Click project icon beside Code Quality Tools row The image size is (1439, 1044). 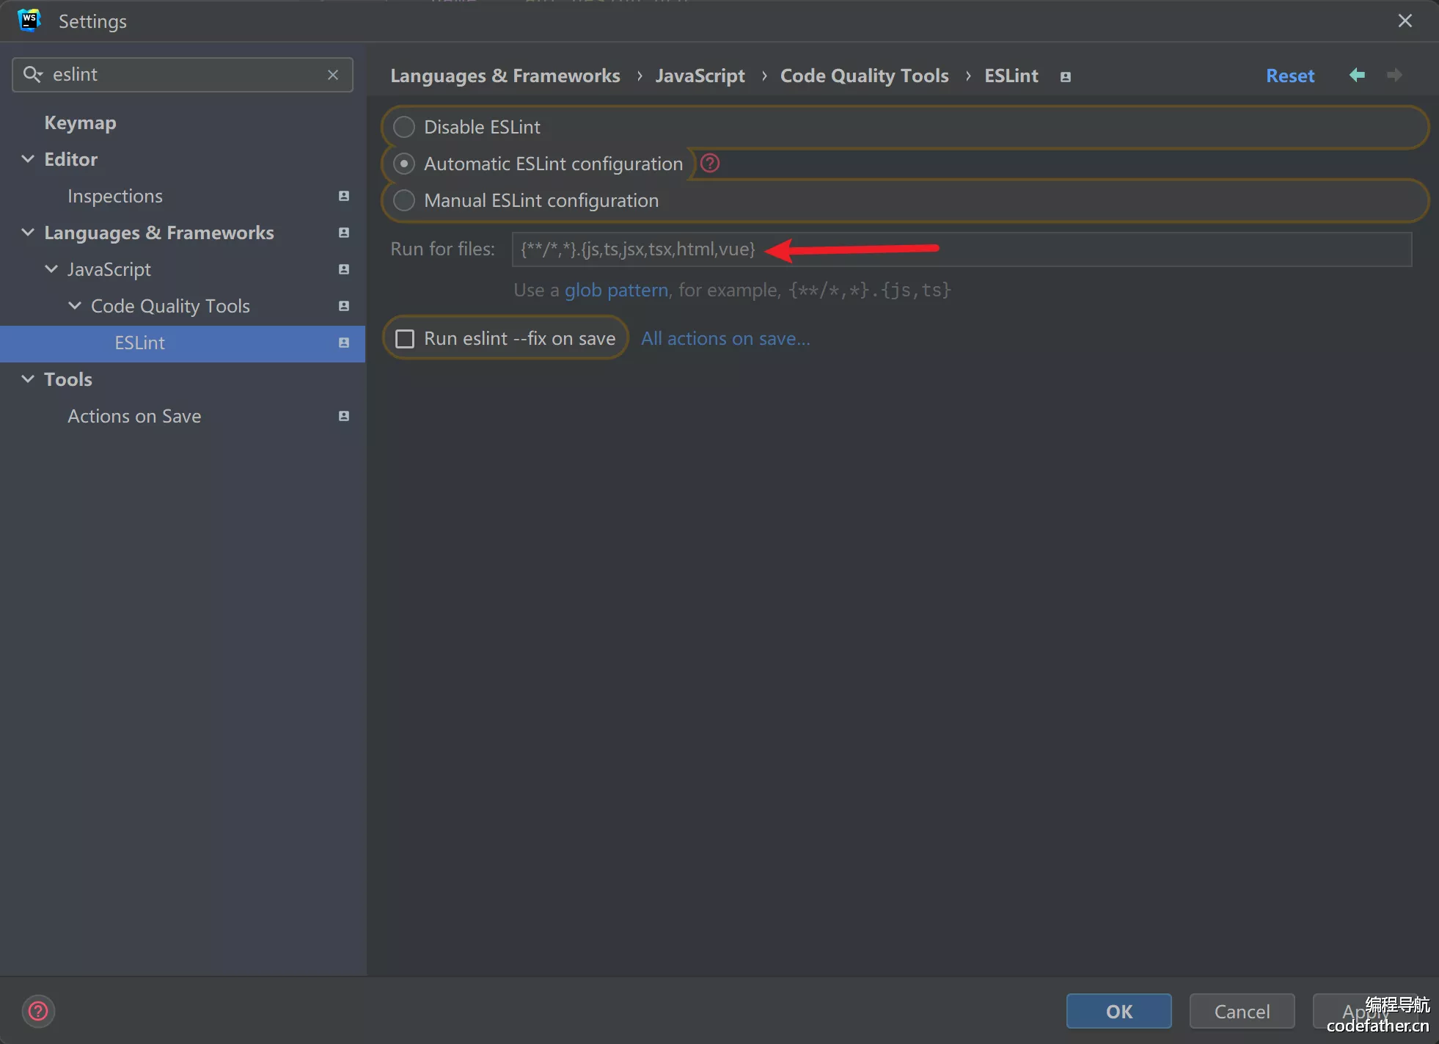343,306
